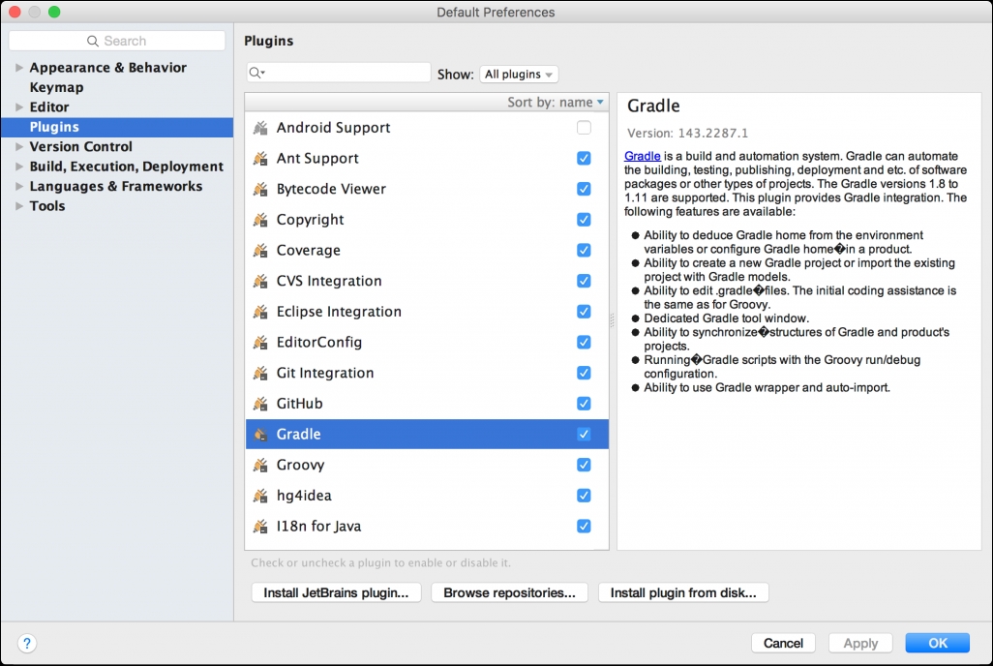Open Version Control settings
The width and height of the screenshot is (993, 666).
[x=80, y=146]
